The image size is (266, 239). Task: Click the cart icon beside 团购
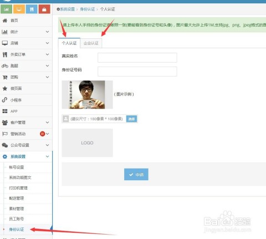(x=5, y=77)
